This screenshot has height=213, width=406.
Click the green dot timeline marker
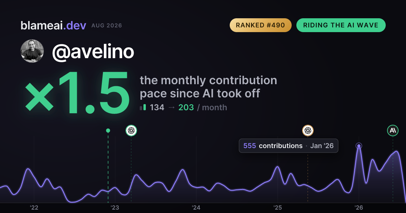108,131
